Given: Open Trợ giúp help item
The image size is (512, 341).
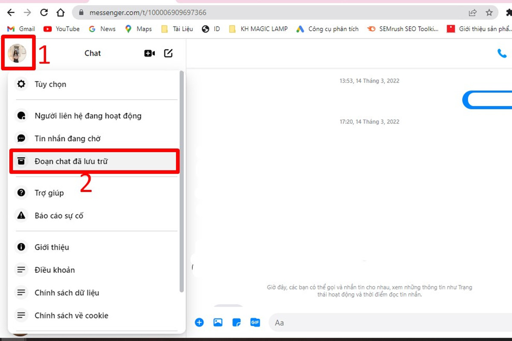Looking at the screenshot, I should pos(96,193).
